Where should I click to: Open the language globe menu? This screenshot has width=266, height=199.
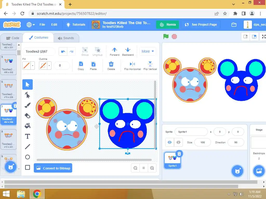coord(31,25)
